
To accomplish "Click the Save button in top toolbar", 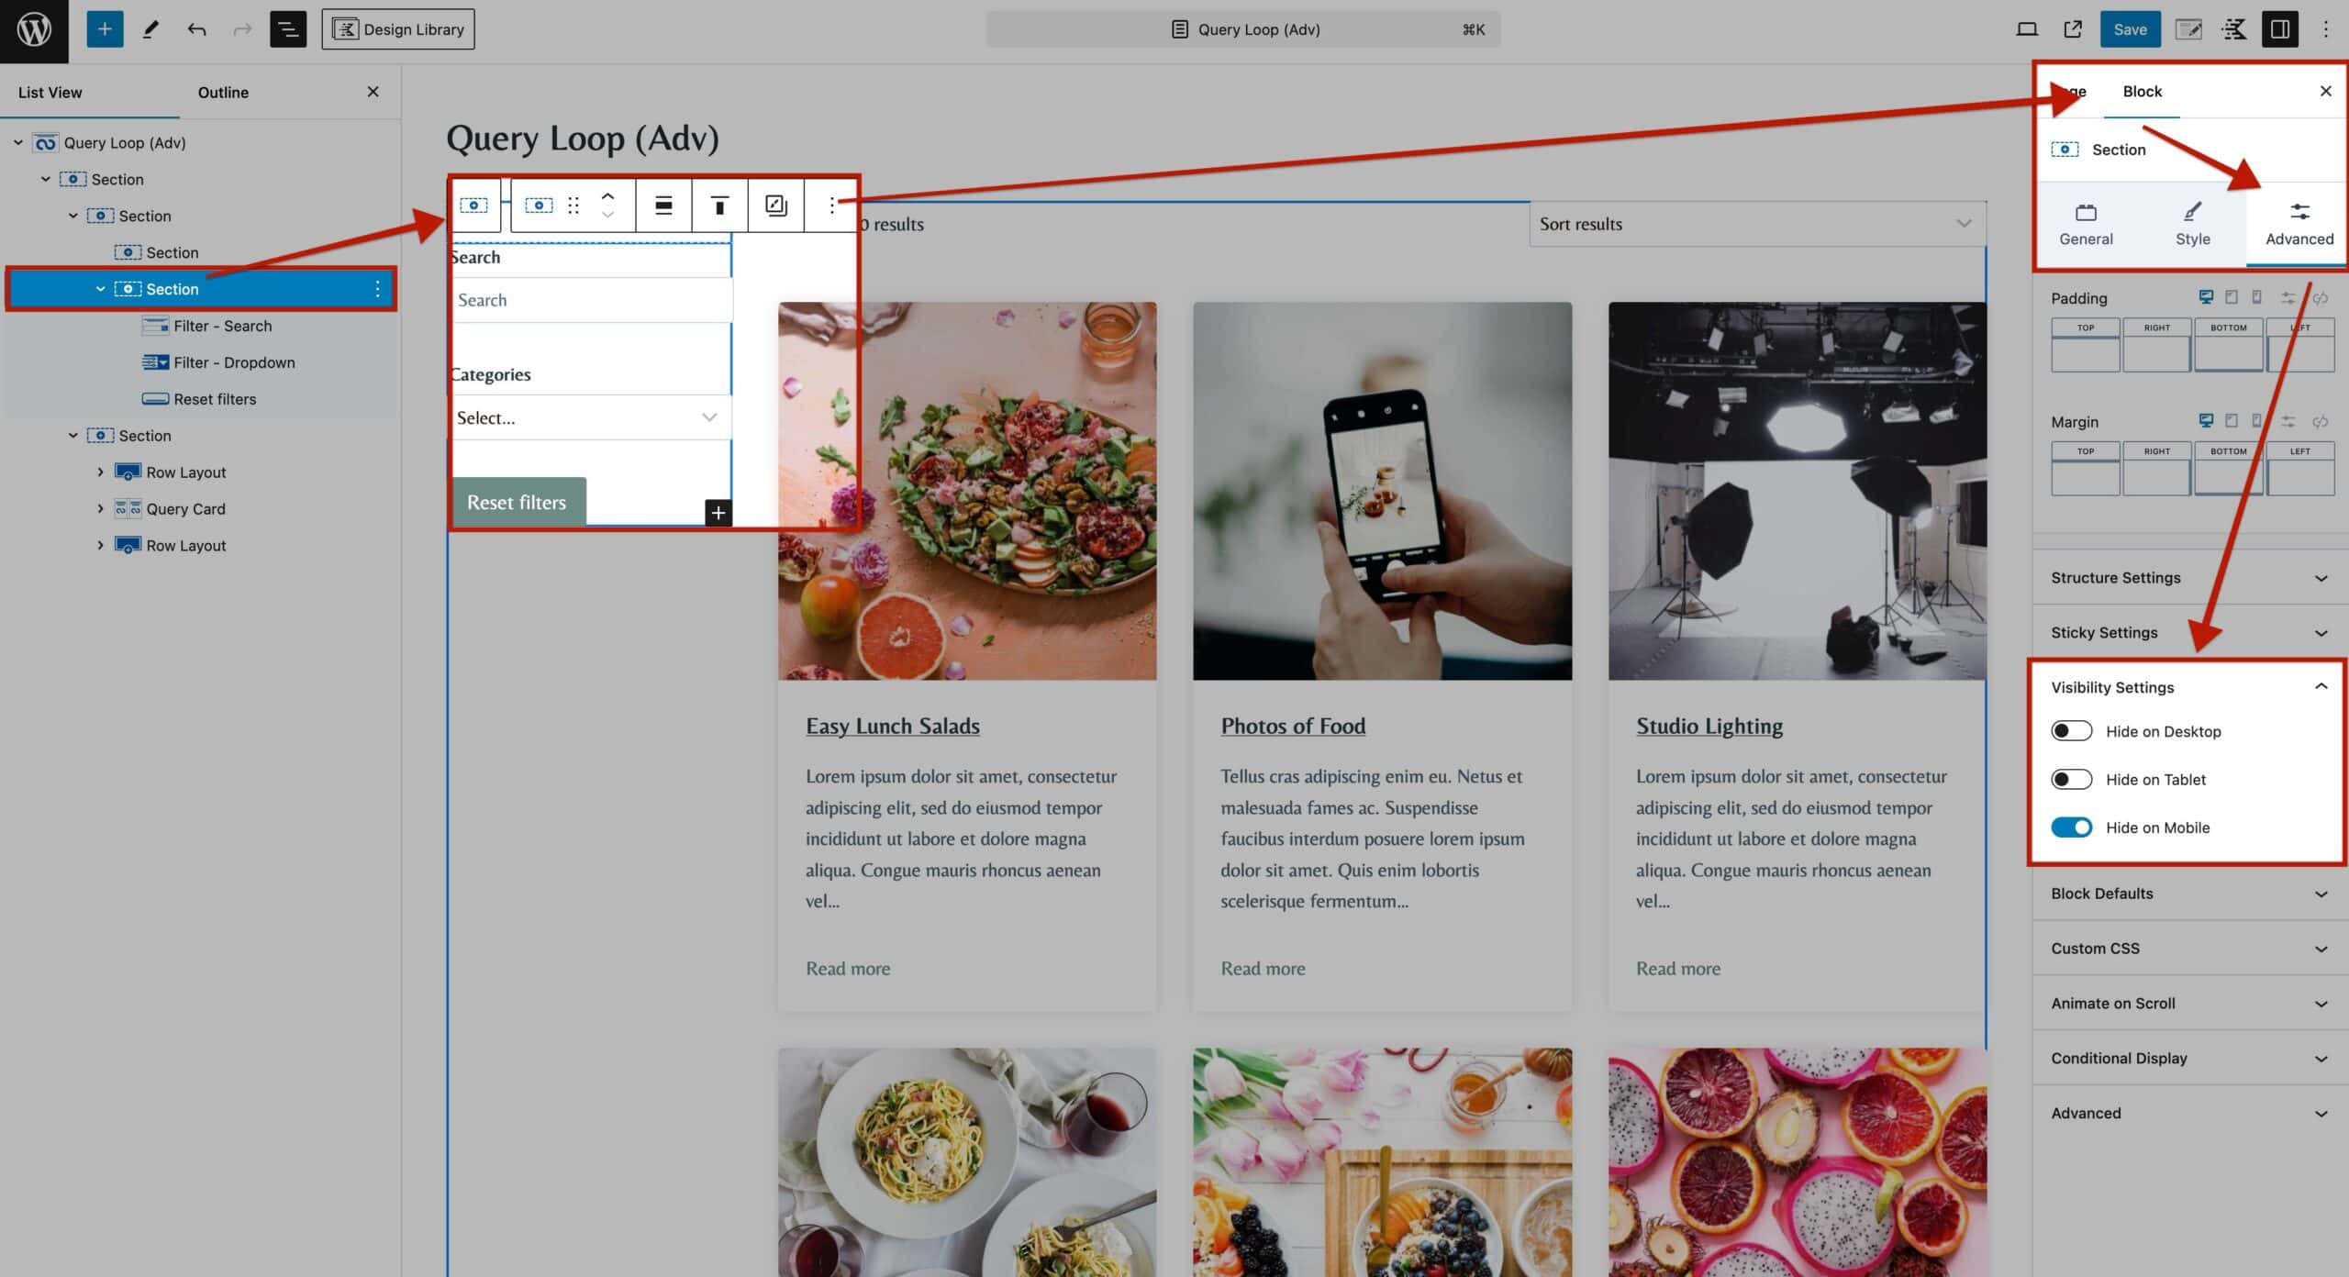I will (x=2127, y=28).
